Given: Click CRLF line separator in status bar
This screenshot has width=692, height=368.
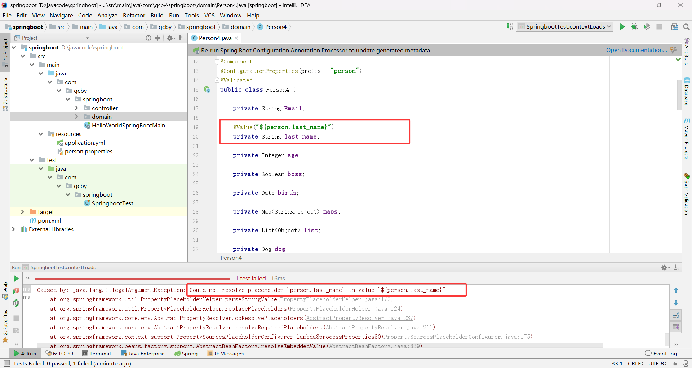Looking at the screenshot, I should (635, 363).
